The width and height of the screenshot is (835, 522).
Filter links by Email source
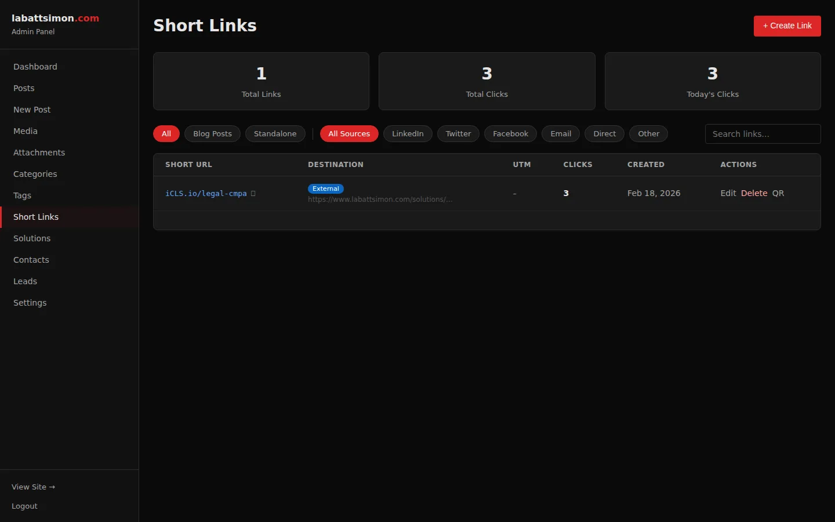(560, 133)
